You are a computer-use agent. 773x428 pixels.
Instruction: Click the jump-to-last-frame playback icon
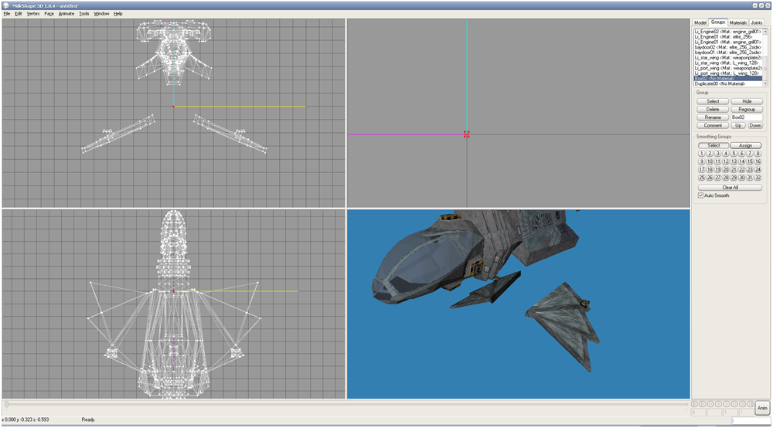tap(751, 404)
